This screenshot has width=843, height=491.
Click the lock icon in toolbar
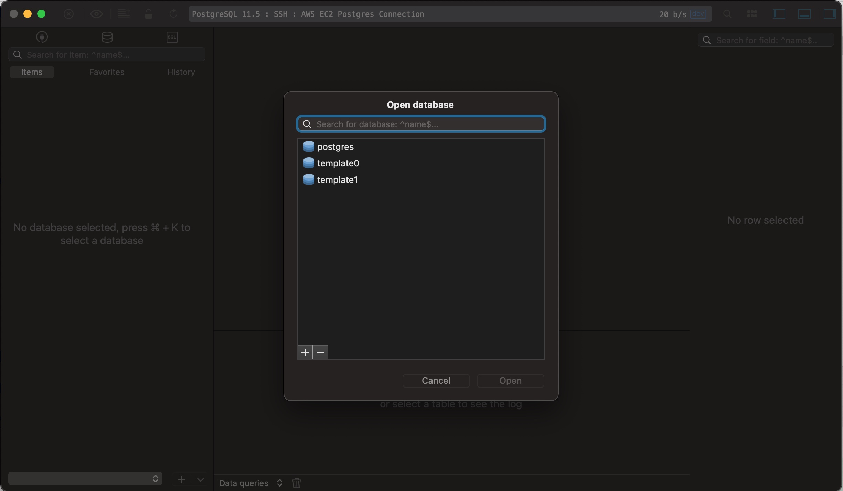coord(148,14)
